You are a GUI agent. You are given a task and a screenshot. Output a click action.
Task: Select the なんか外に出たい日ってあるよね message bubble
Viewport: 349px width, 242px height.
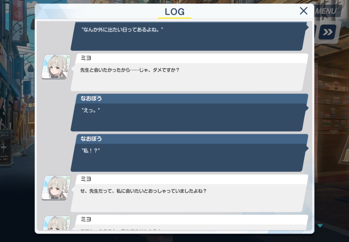tap(189, 36)
